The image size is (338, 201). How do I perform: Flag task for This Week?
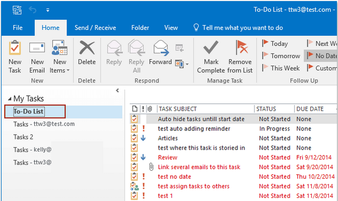pyautogui.click(x=281, y=68)
